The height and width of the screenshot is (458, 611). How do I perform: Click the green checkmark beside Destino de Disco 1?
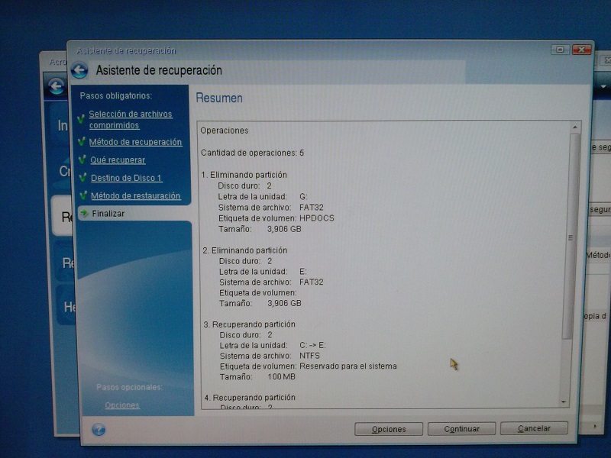coord(82,178)
